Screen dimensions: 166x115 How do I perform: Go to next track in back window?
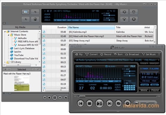(x=60, y=98)
